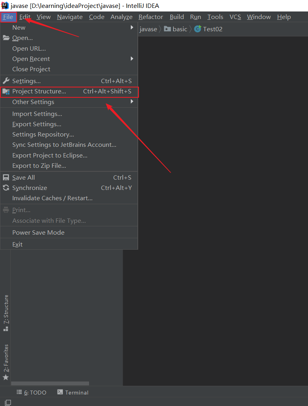Open the Navigate menu
Image resolution: width=308 pixels, height=406 pixels.
coord(70,17)
